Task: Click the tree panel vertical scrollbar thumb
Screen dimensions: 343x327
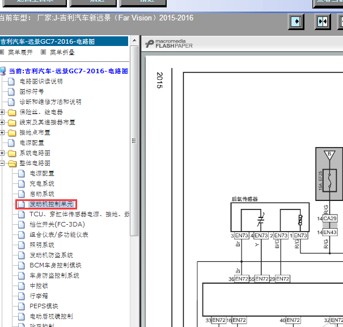Action: point(134,141)
